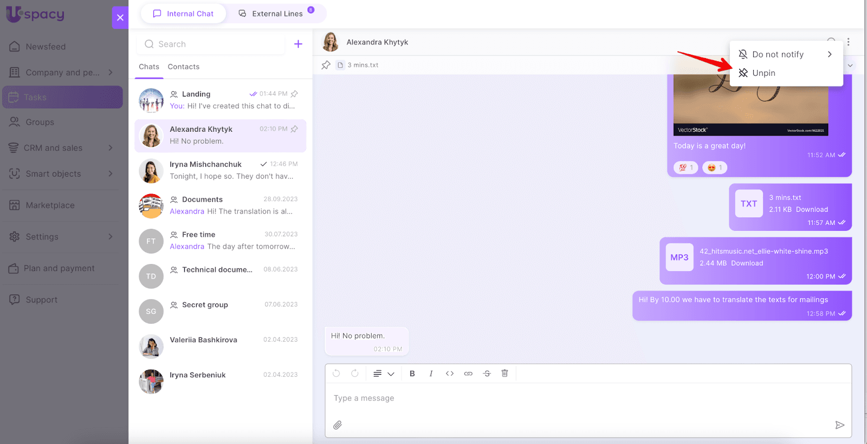
Task: Send message with paper plane icon
Action: [x=839, y=425]
